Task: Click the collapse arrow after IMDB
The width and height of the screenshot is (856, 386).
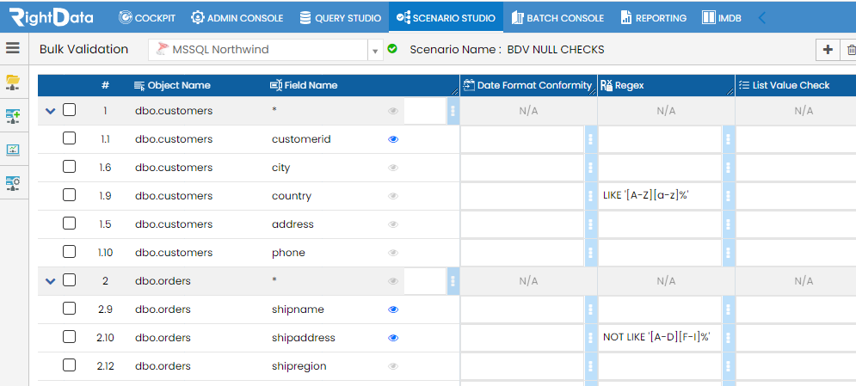Action: [762, 18]
